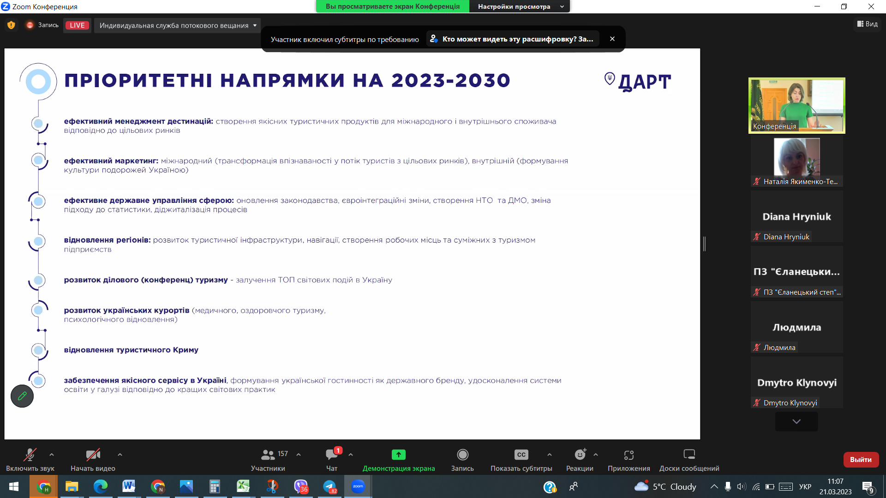Dismiss the subtitles notification banner
The image size is (886, 498).
click(x=612, y=39)
